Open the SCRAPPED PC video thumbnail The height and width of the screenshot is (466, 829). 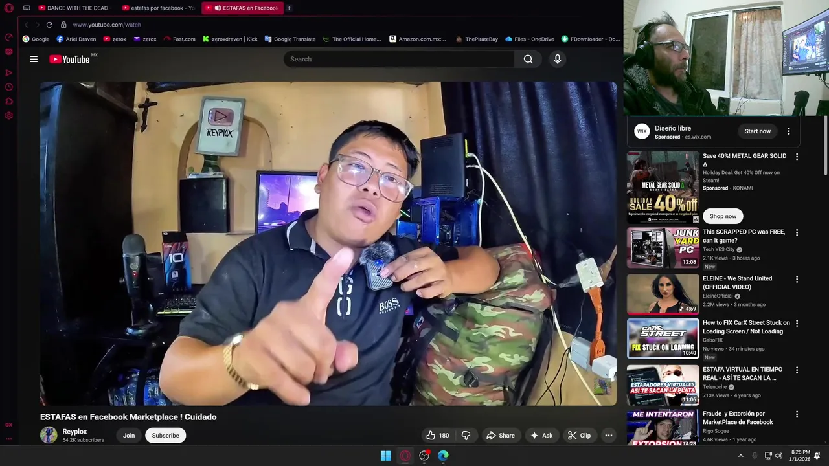pos(663,248)
